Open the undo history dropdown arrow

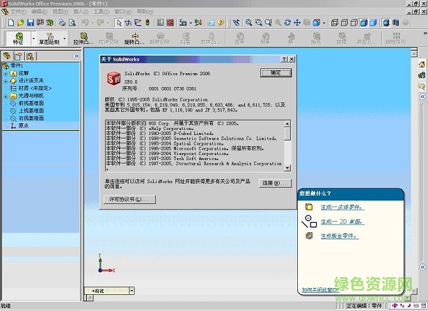(93, 23)
